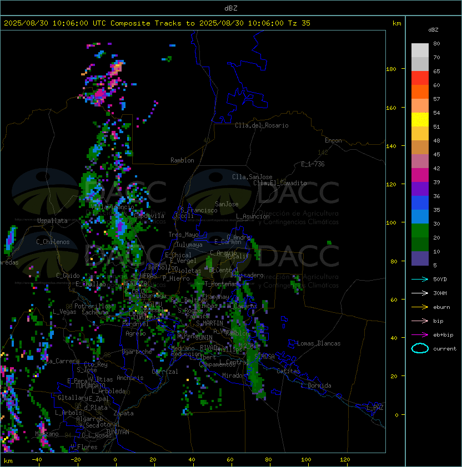Pick the magenta swatch near 42 dBZ

pyautogui.click(x=420, y=175)
